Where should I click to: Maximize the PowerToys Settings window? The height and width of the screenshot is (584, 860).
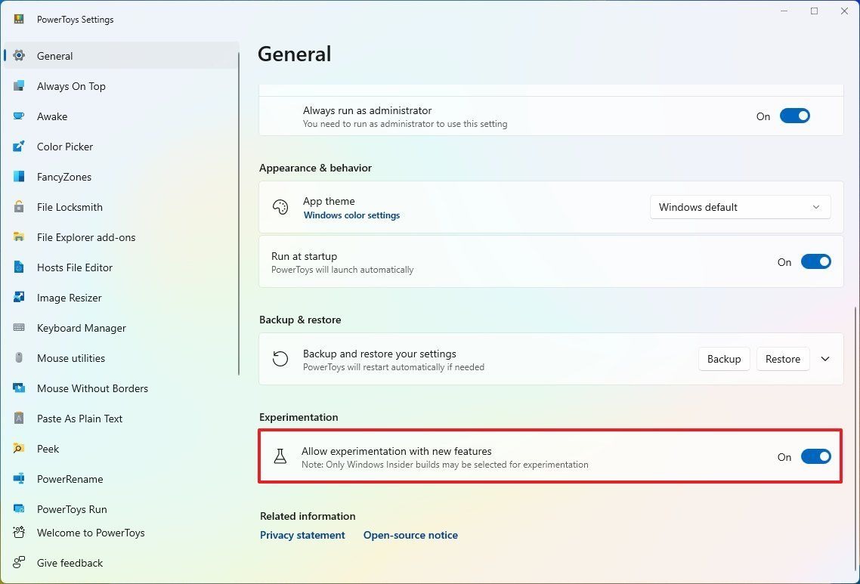click(814, 11)
